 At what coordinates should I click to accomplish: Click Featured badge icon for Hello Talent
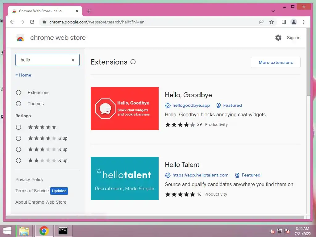click(237, 175)
